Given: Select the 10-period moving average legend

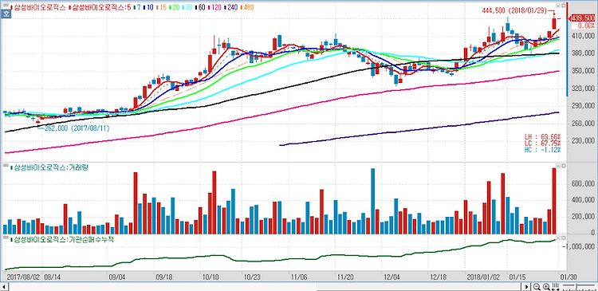Looking at the screenshot, I should 148,7.
